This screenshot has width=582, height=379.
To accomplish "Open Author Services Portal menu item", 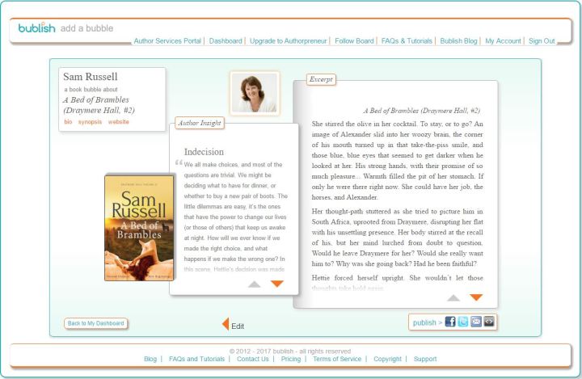I will [167, 41].
